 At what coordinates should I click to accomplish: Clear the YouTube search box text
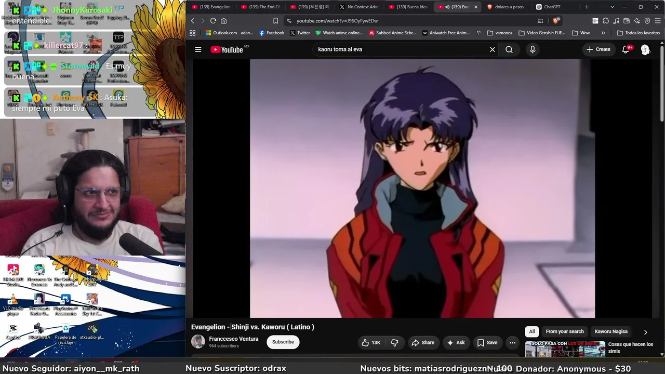(x=493, y=49)
